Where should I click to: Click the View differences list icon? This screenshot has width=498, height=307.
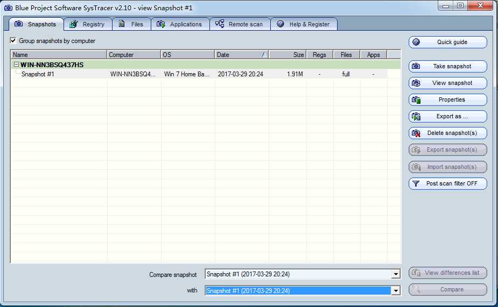pyautogui.click(x=416, y=273)
